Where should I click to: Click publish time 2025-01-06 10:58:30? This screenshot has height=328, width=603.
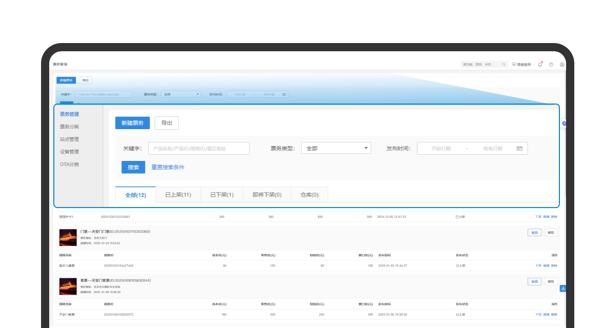point(392,315)
